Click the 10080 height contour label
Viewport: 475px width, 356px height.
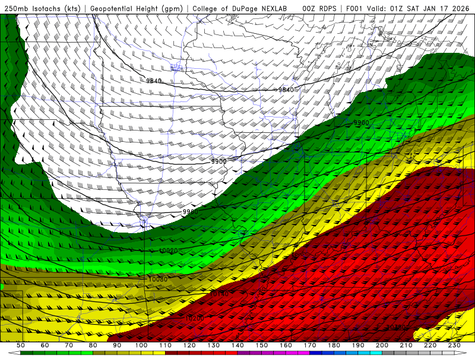click(158, 279)
